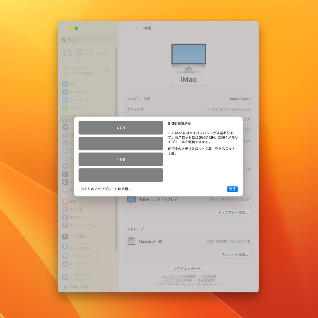
Task: Click the search magnifier icon
Action: click(x=64, y=40)
